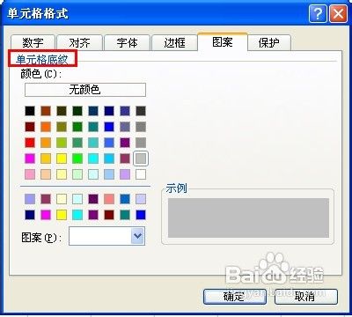Select the sea green color swatch
The height and width of the screenshot is (317, 352).
point(77,143)
